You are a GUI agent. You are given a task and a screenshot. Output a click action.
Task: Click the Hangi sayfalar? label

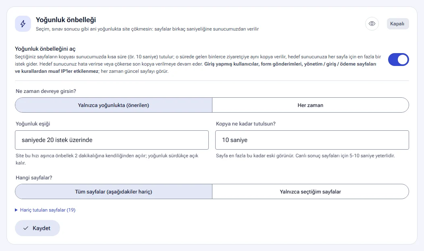[x=34, y=177]
